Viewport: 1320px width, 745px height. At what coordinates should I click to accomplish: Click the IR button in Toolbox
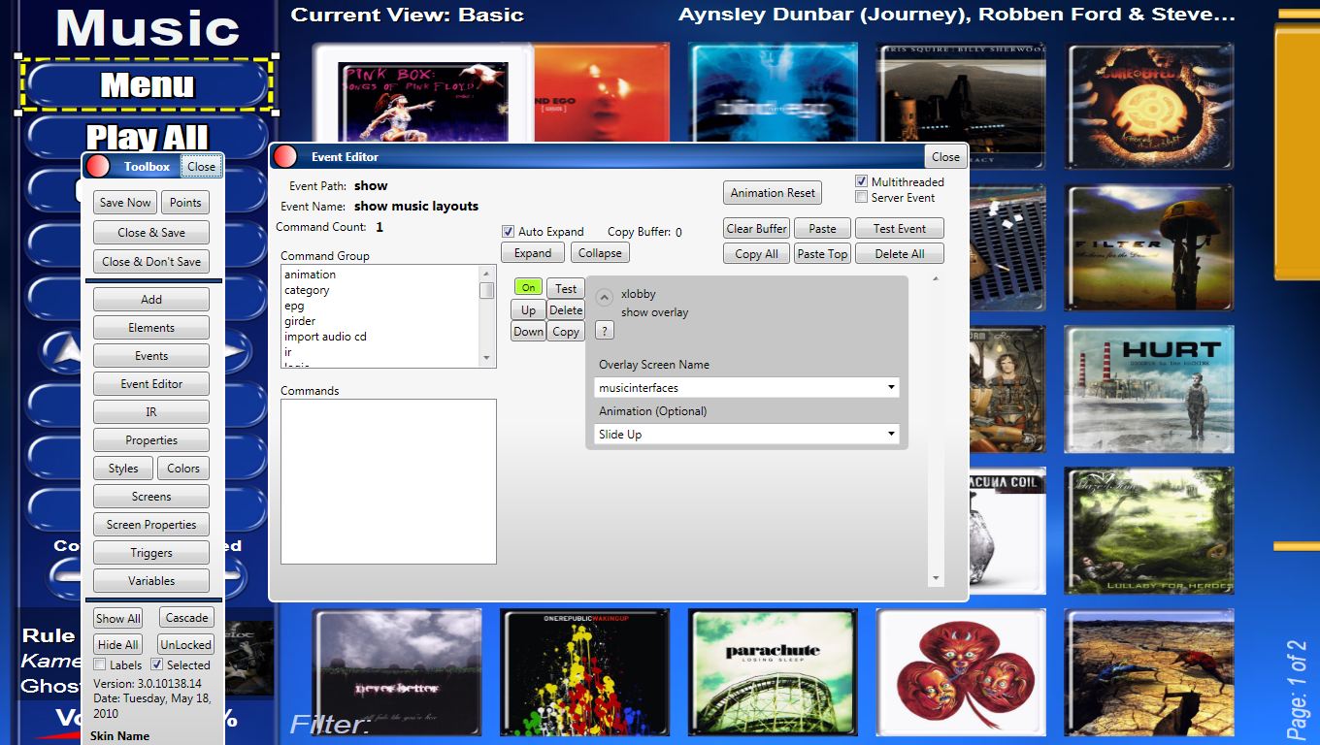point(151,412)
